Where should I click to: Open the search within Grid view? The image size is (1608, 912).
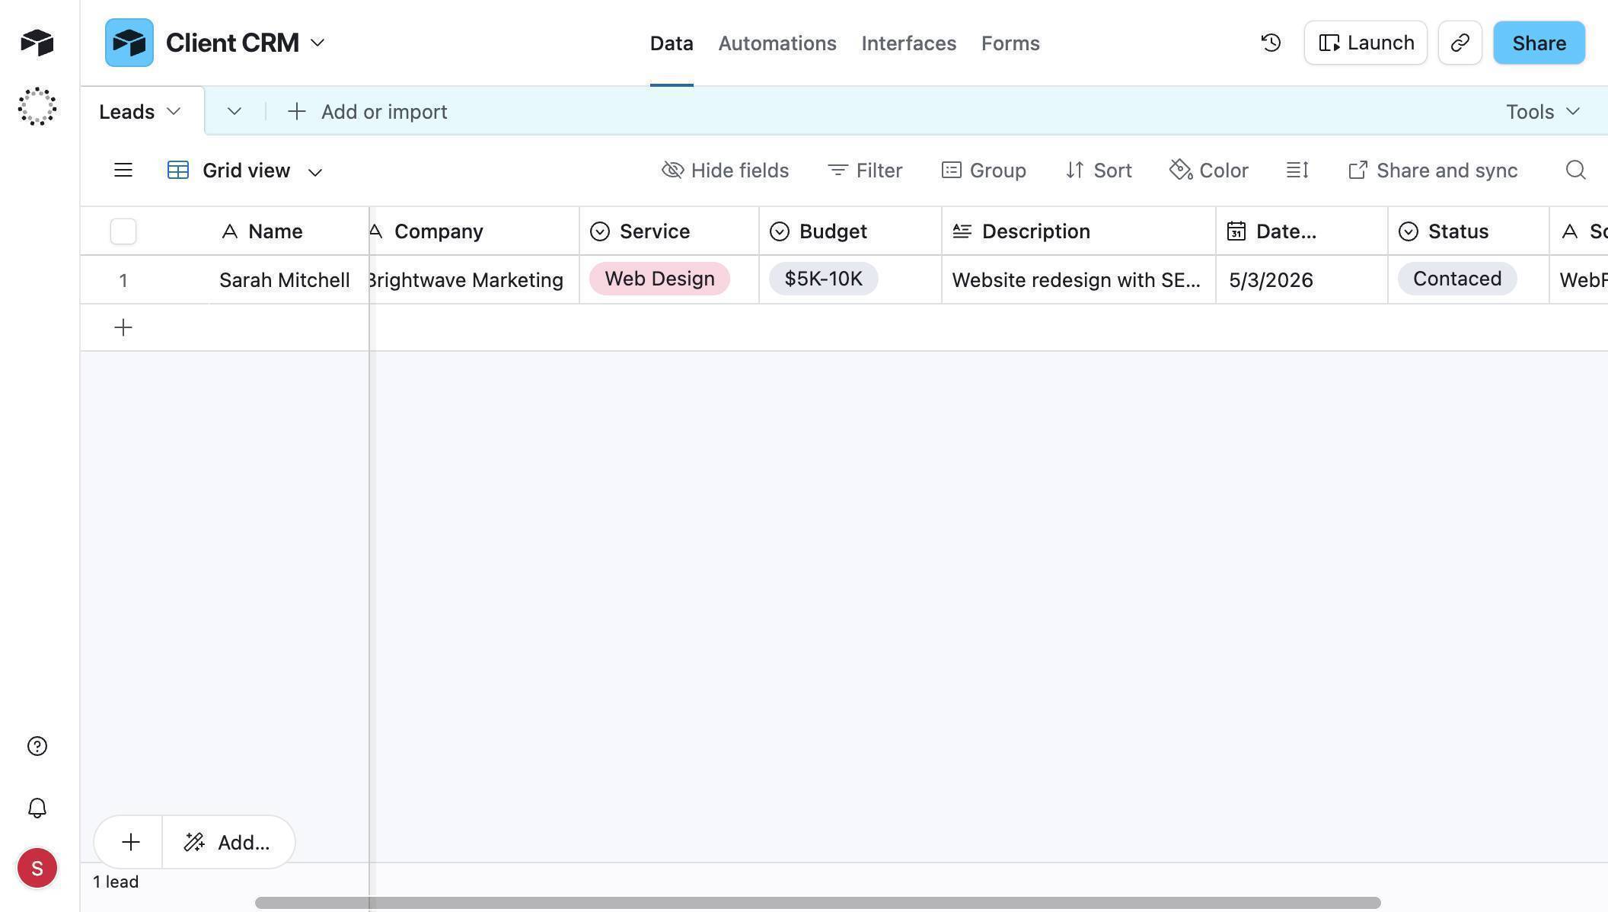coord(1574,170)
